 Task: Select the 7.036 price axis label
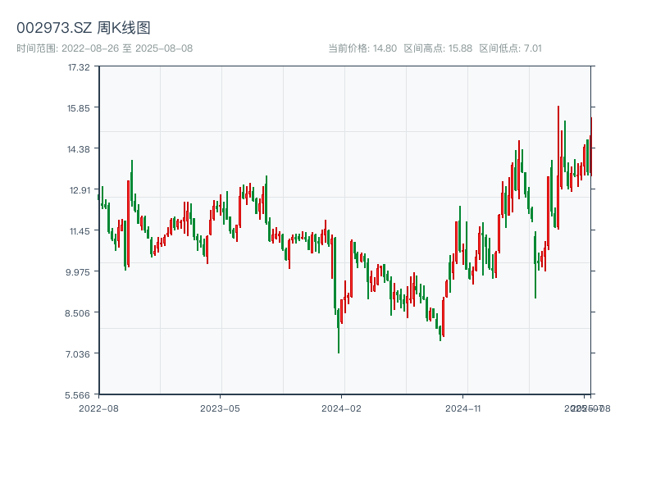point(80,353)
